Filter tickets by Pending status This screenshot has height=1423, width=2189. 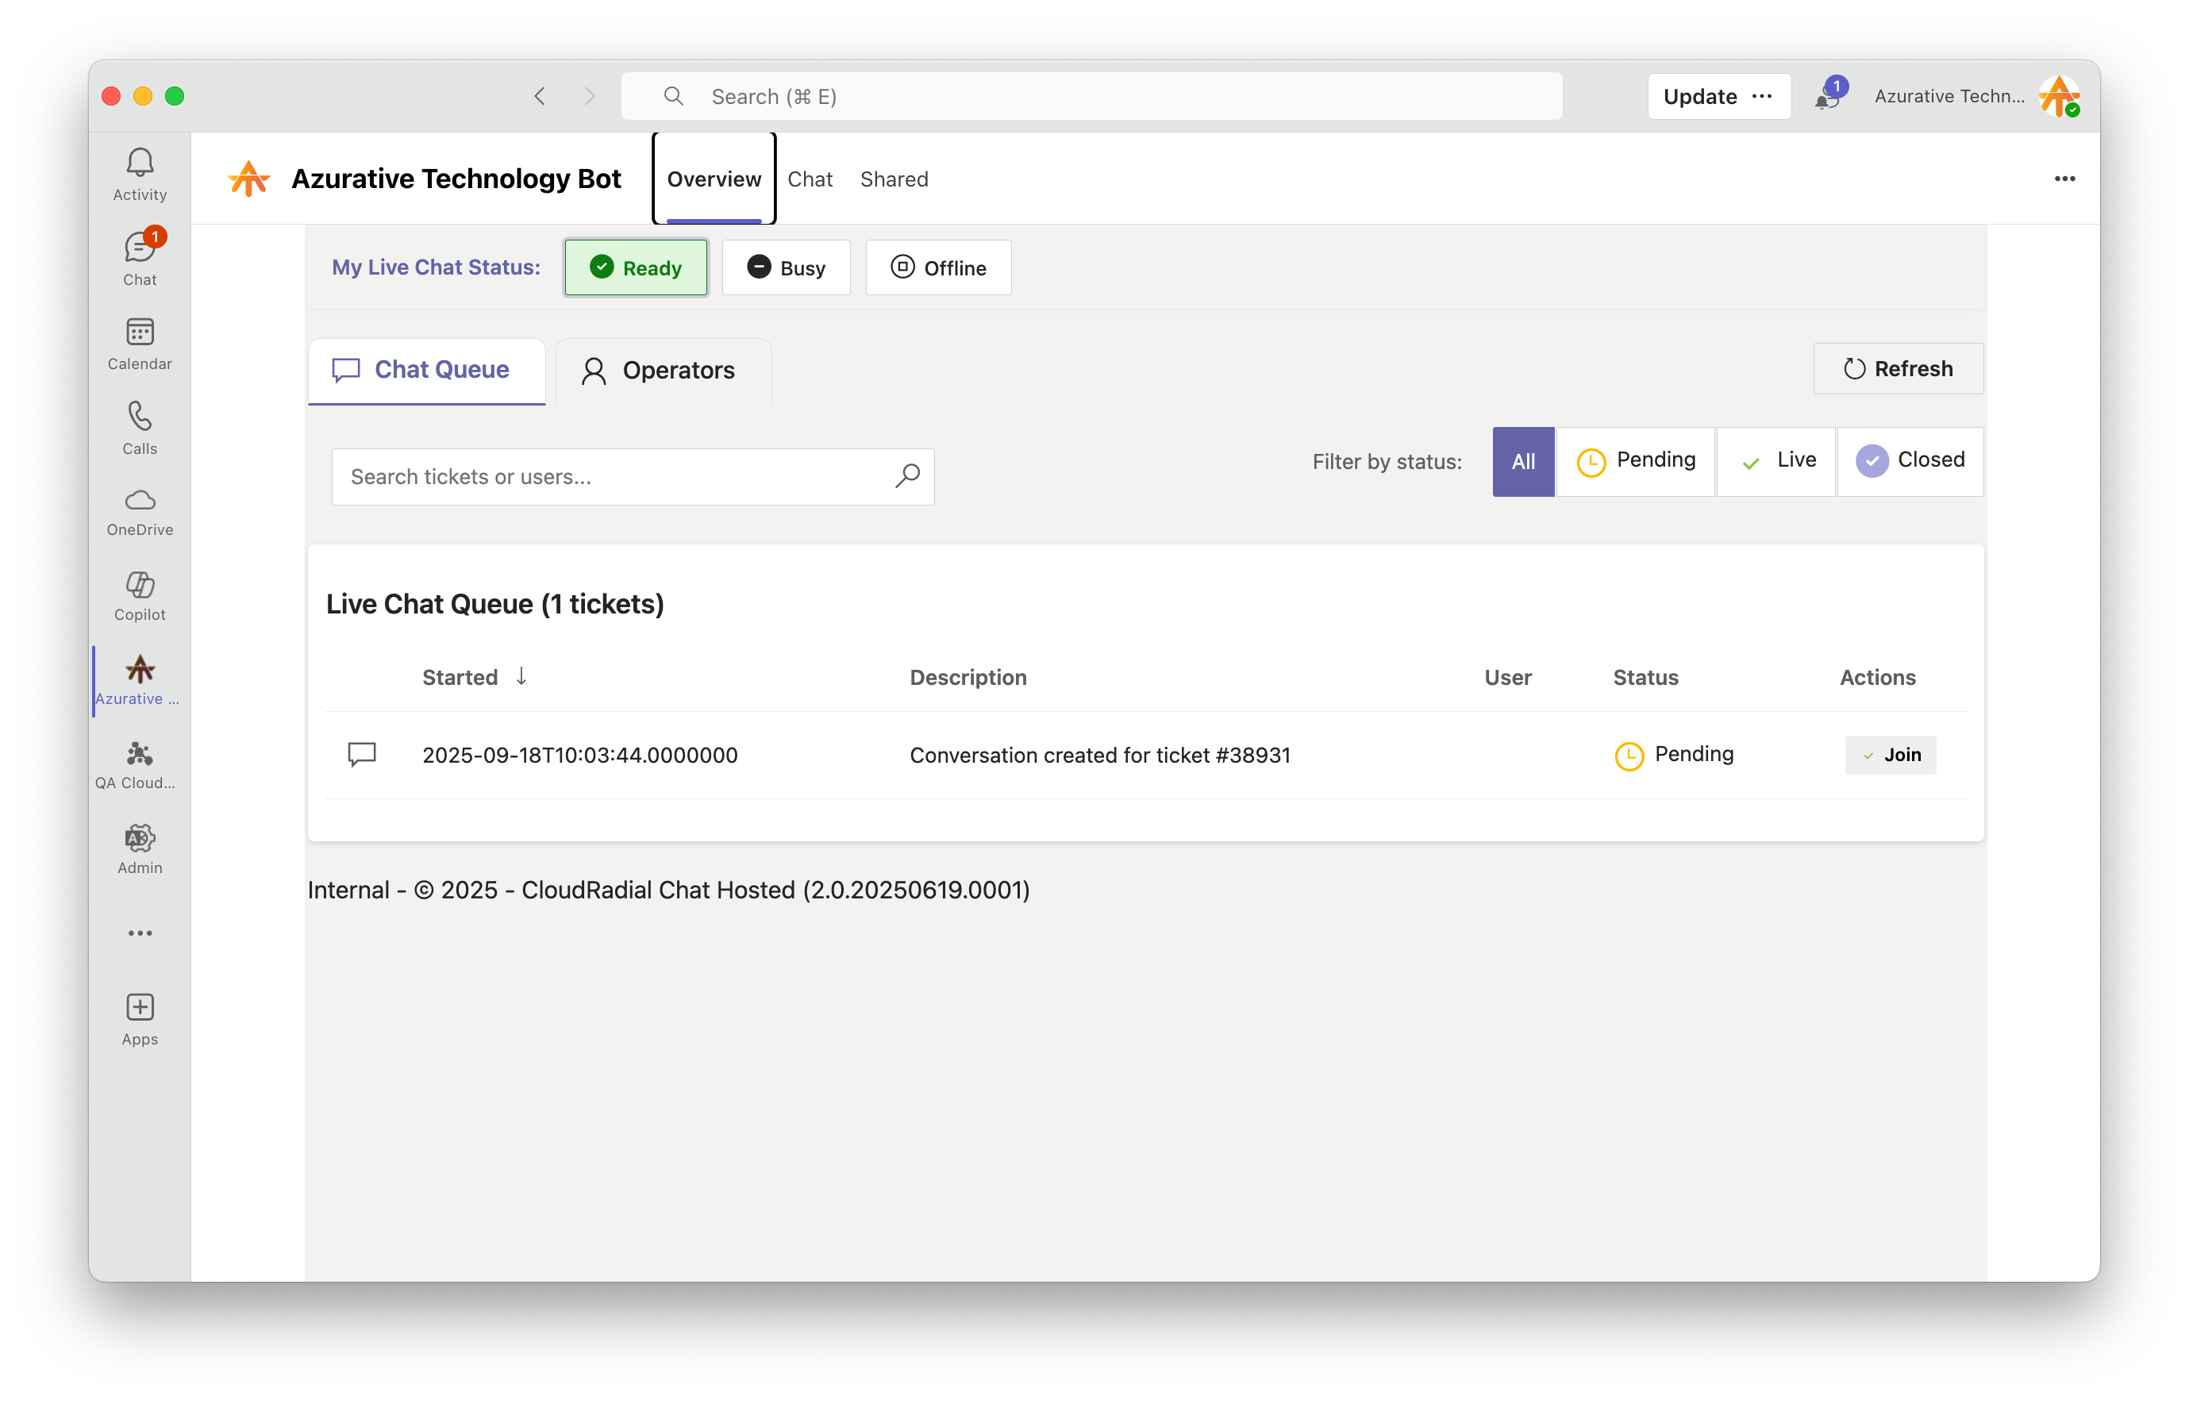coord(1635,461)
